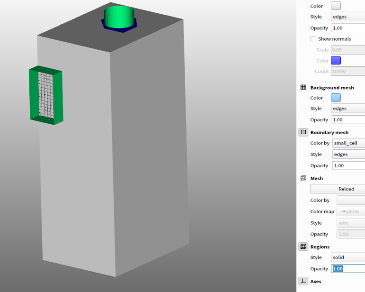The image size is (365, 292).
Task: Open the Mesh Color map pinks dropdown
Action: coord(350,211)
